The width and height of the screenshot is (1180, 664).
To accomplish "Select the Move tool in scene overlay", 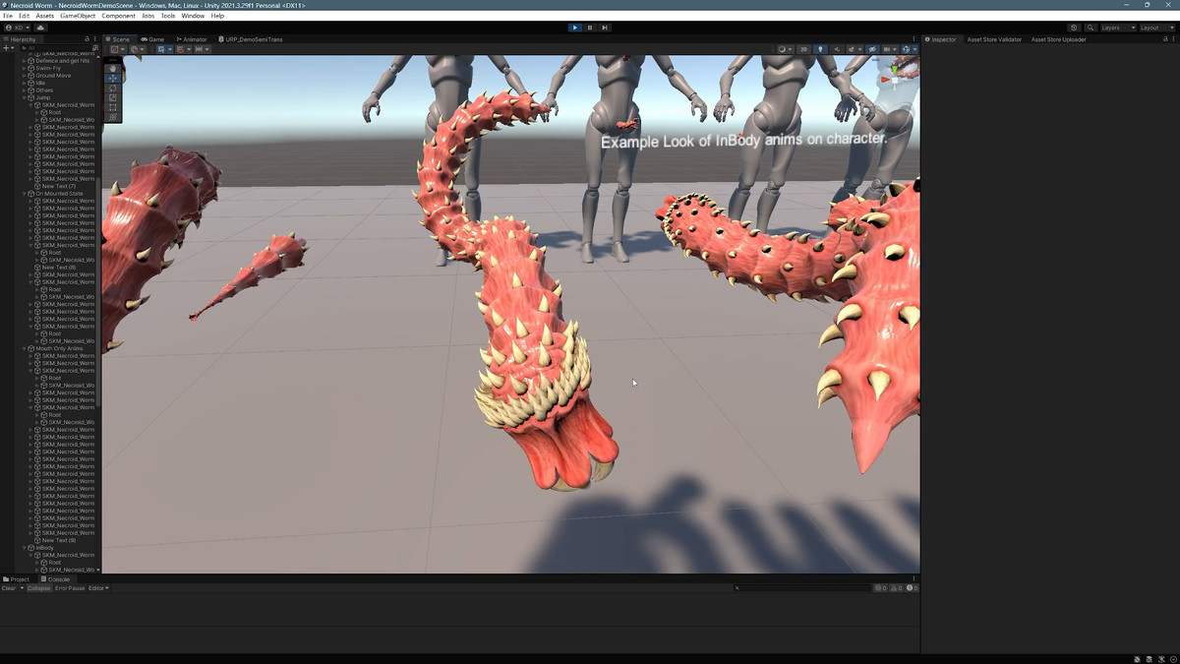I will (x=113, y=78).
